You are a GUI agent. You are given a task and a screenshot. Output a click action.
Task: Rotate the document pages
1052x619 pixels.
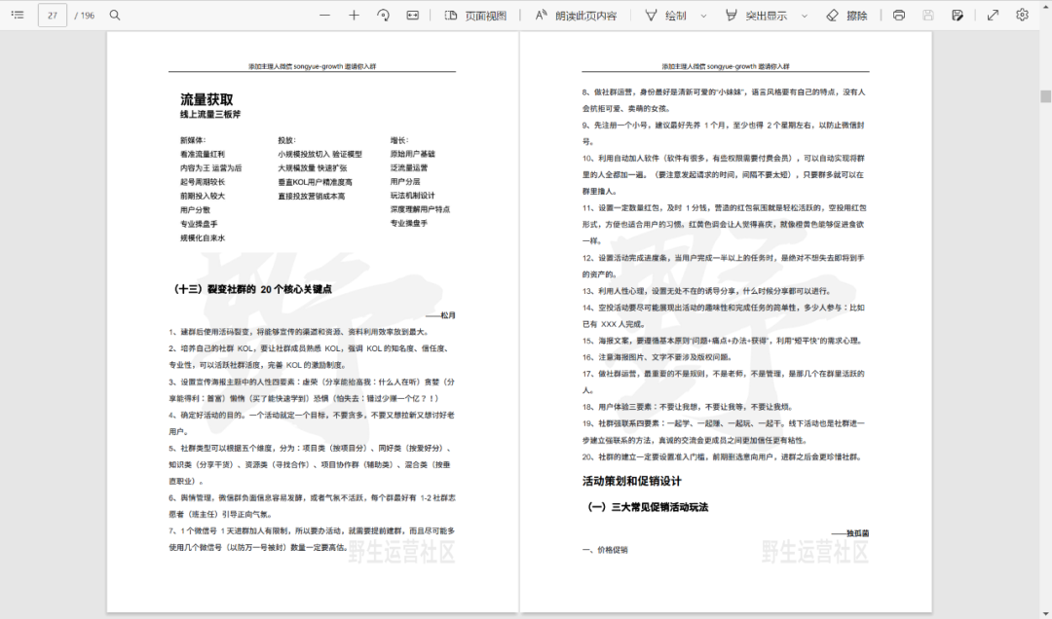383,15
